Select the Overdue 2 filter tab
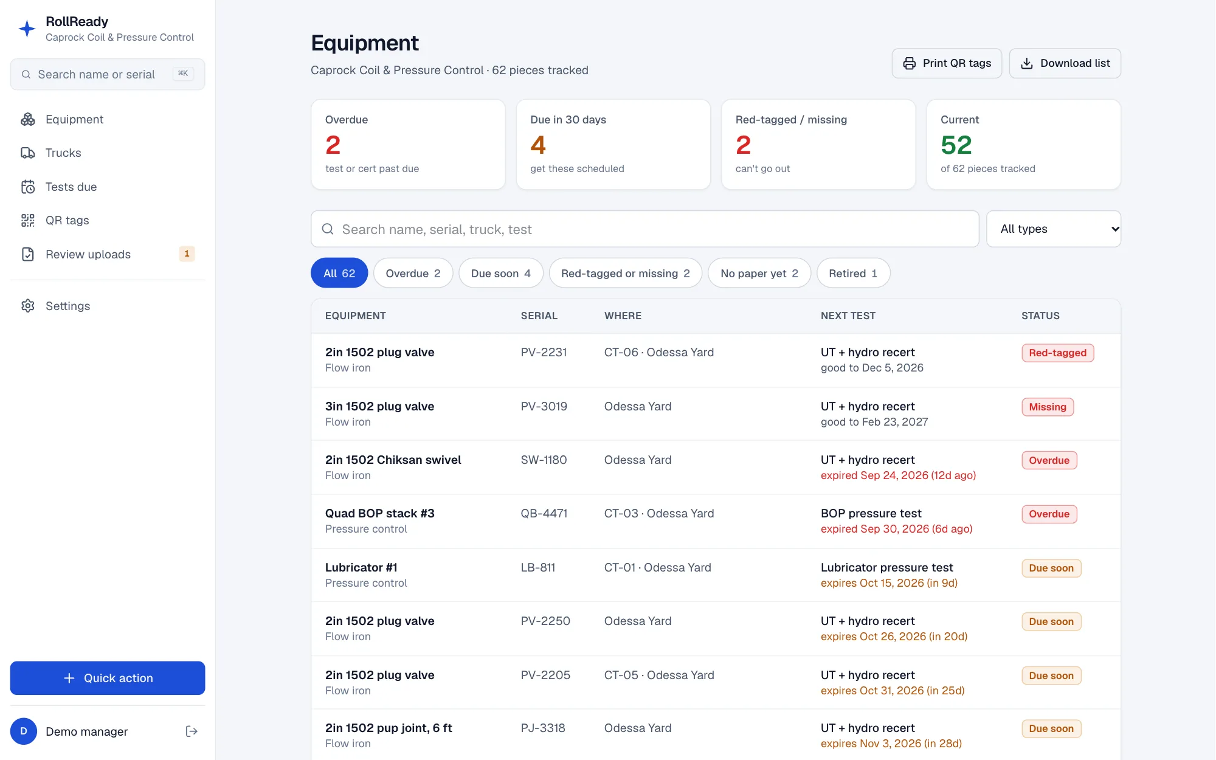The image size is (1216, 760). coord(413,273)
